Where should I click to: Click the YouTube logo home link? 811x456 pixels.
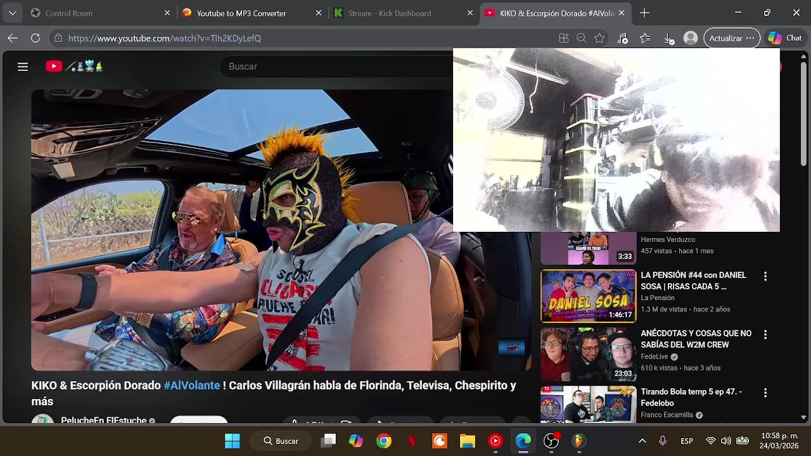coord(74,66)
